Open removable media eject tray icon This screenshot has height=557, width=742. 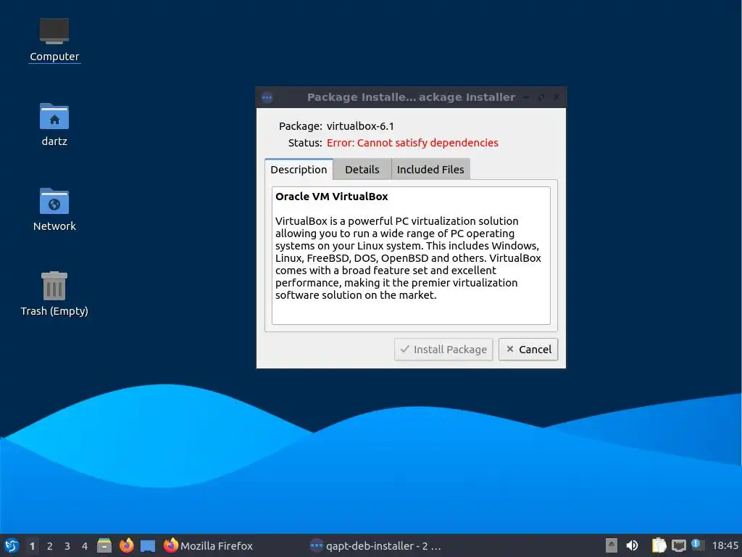coord(612,545)
